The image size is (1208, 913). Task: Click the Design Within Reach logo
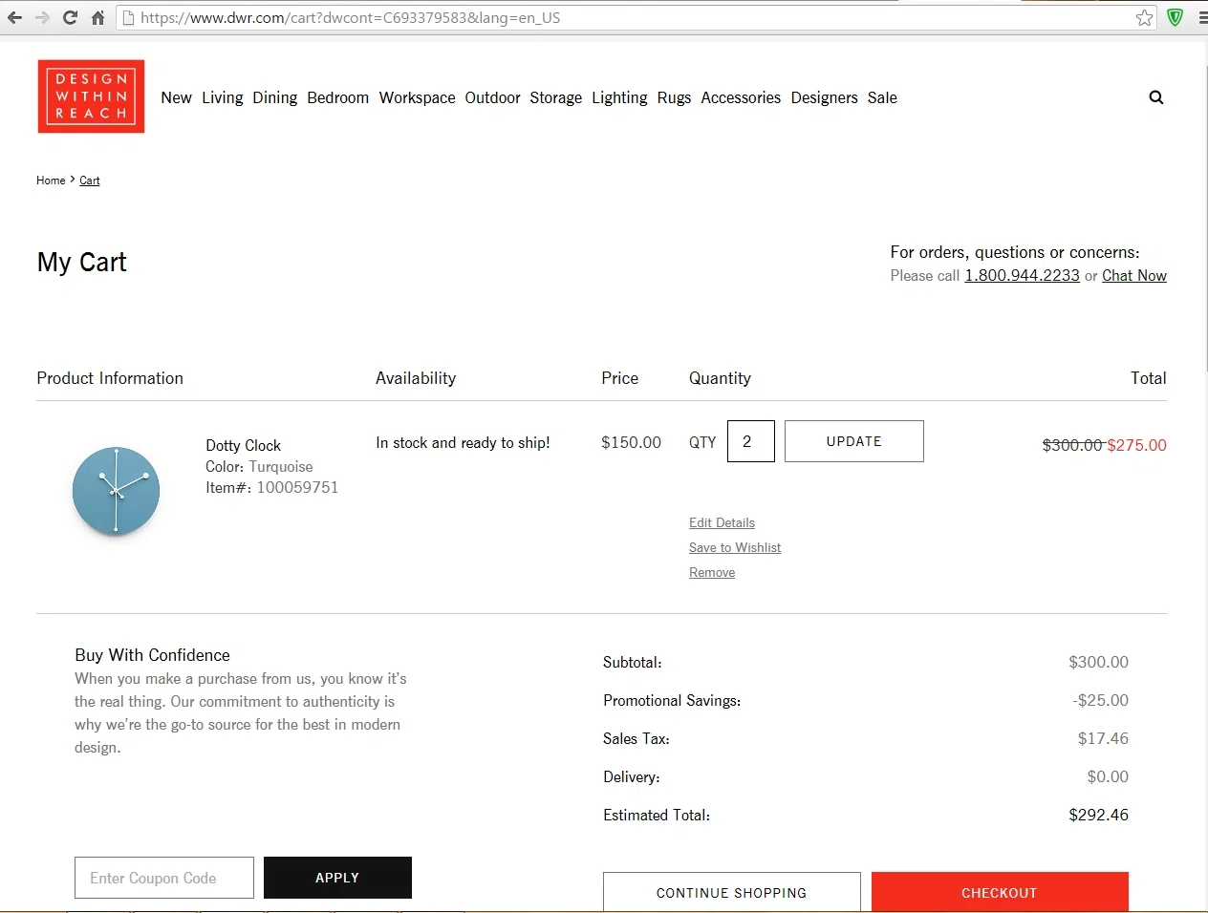pyautogui.click(x=91, y=96)
